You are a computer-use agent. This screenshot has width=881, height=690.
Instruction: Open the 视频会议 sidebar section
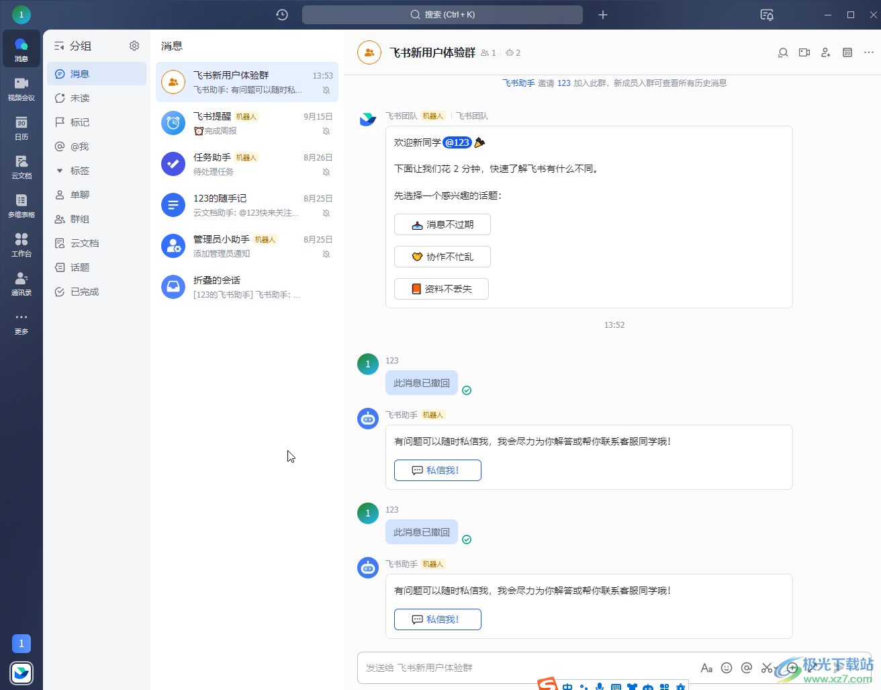(x=21, y=88)
